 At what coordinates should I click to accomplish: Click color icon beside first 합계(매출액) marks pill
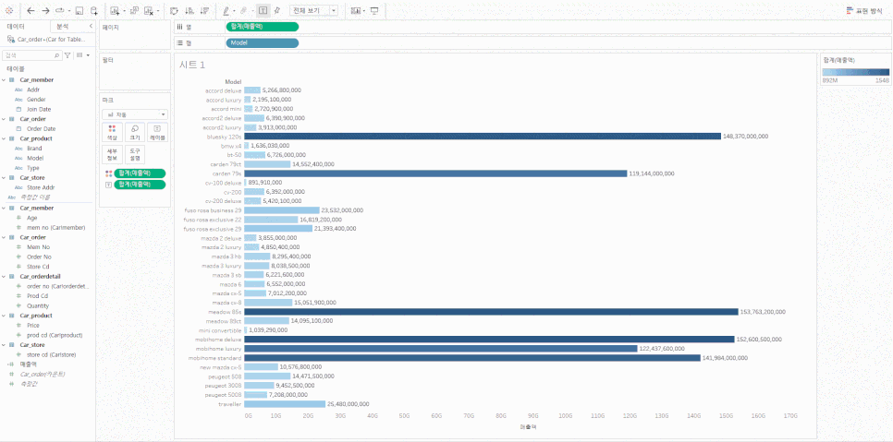(109, 173)
